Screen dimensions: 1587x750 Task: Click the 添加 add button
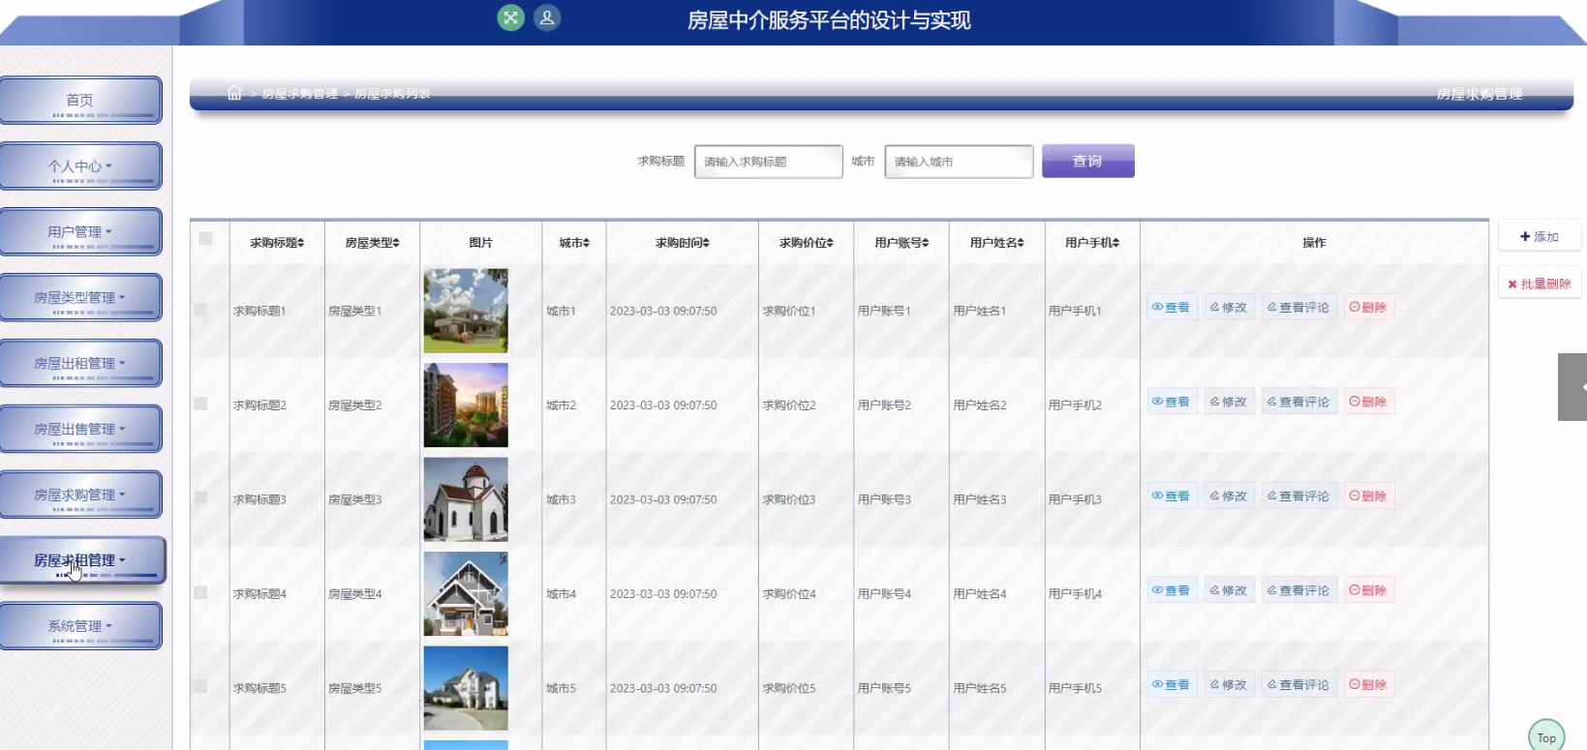[x=1540, y=236]
